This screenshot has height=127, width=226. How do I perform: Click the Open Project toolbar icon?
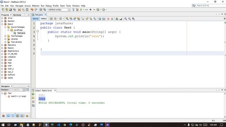tap(11, 10)
